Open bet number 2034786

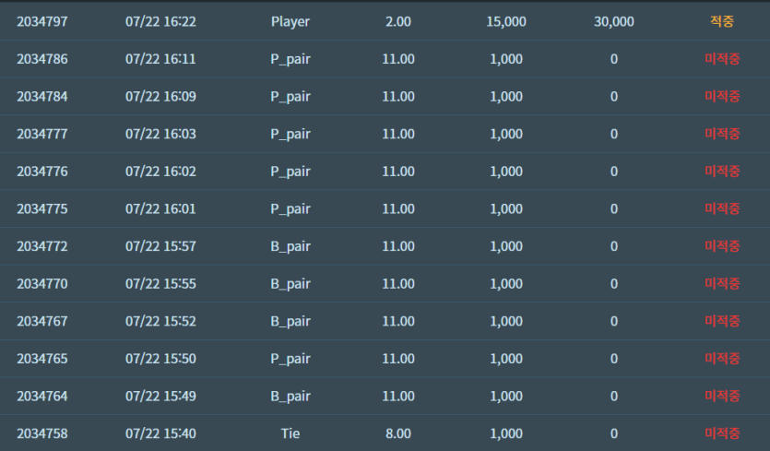pyautogui.click(x=42, y=59)
